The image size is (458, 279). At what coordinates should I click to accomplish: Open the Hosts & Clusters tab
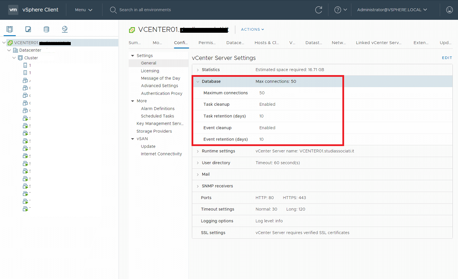click(267, 43)
